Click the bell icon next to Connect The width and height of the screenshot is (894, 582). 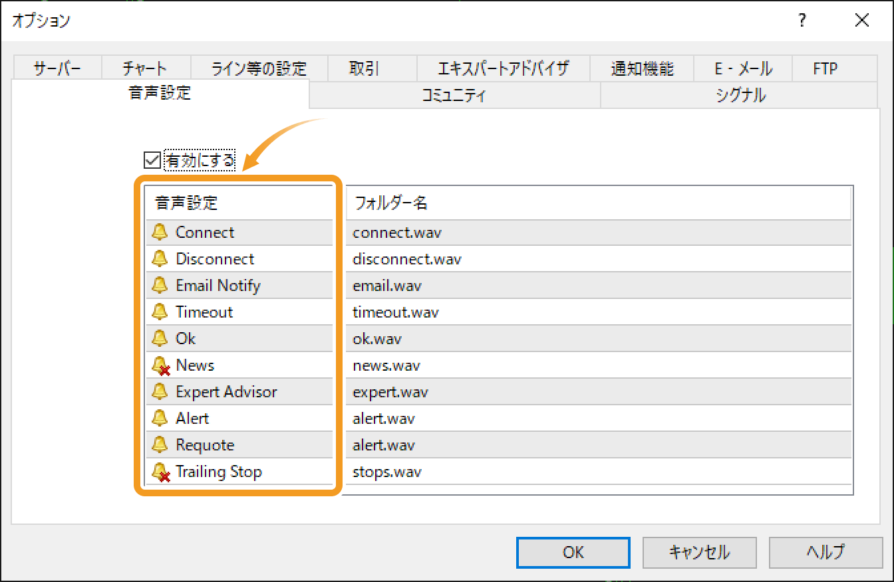pyautogui.click(x=160, y=232)
